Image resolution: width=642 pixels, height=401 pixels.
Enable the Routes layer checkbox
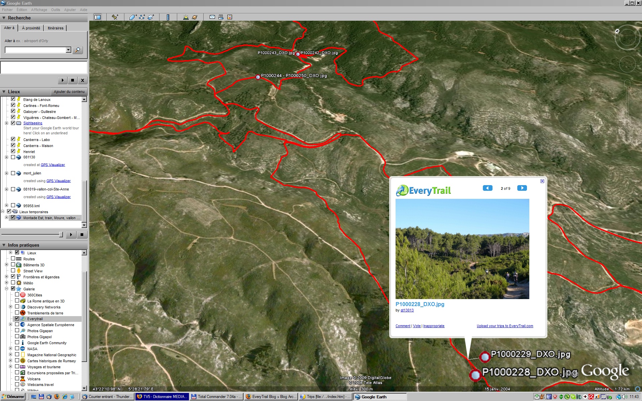pyautogui.click(x=13, y=258)
